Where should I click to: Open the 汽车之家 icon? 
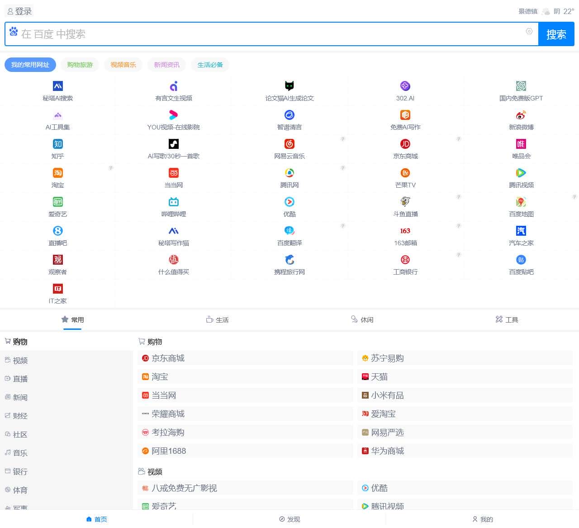(x=521, y=231)
